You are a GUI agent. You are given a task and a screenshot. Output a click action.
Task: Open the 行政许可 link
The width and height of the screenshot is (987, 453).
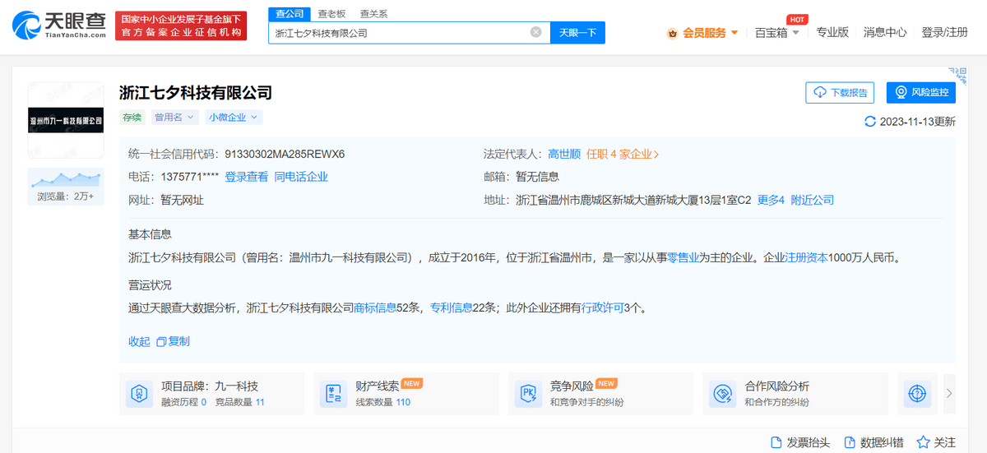coord(603,307)
